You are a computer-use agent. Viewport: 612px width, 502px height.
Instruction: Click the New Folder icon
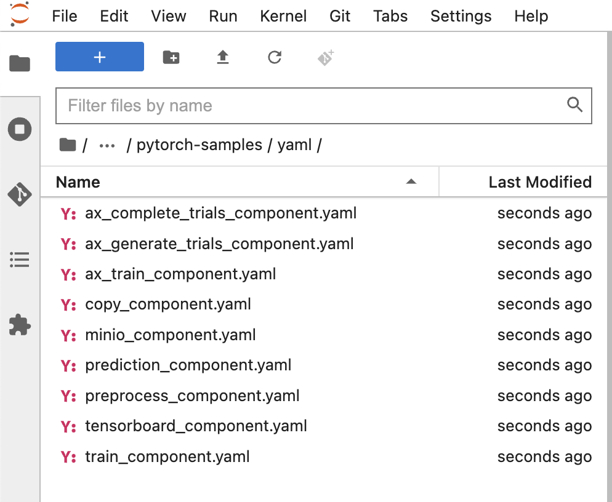click(171, 57)
